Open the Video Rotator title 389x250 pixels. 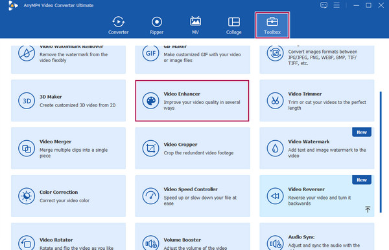click(x=56, y=240)
